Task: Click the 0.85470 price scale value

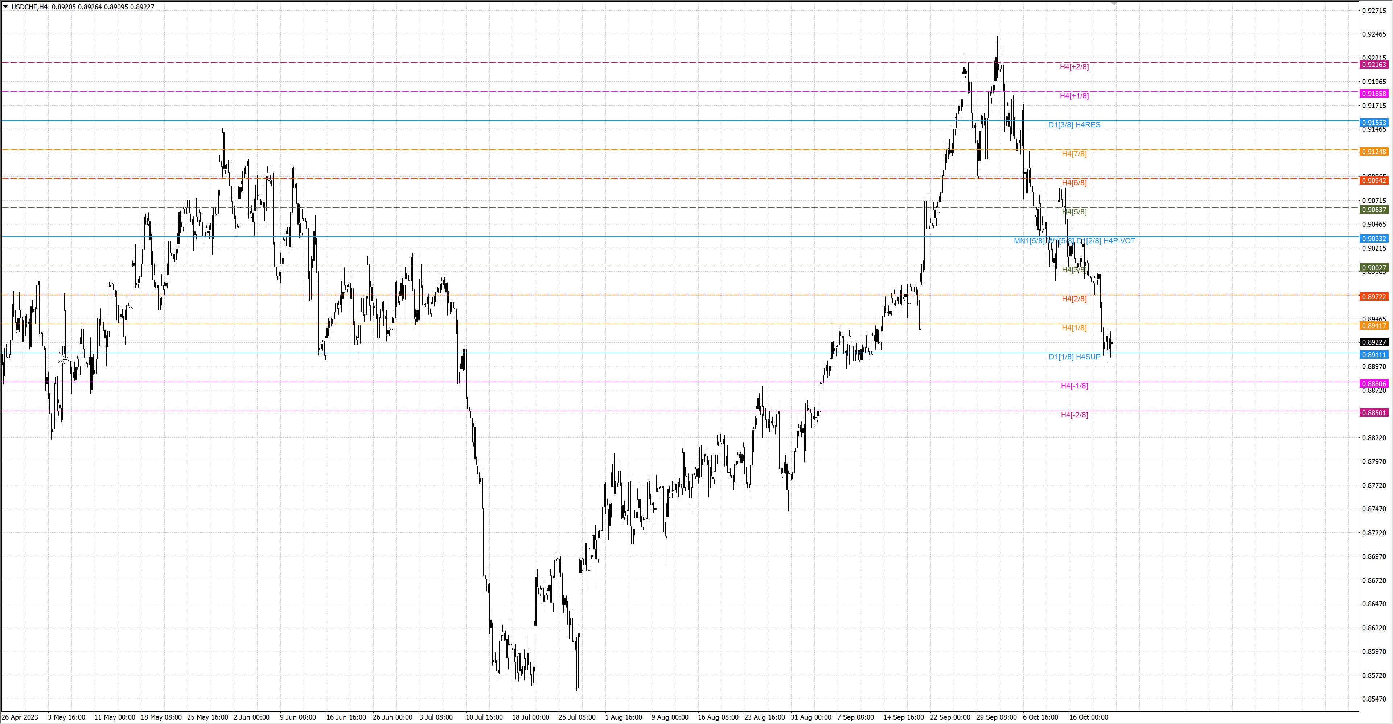Action: click(1373, 699)
